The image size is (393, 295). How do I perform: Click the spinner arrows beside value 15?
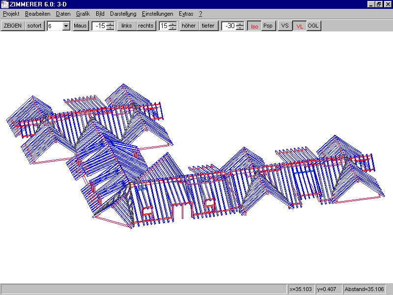[172, 26]
